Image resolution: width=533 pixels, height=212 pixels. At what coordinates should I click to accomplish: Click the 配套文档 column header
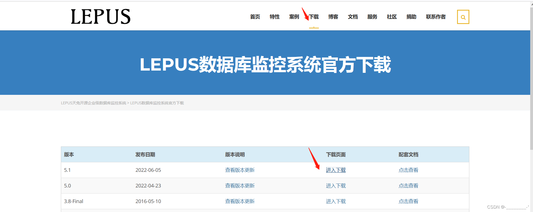408,155
